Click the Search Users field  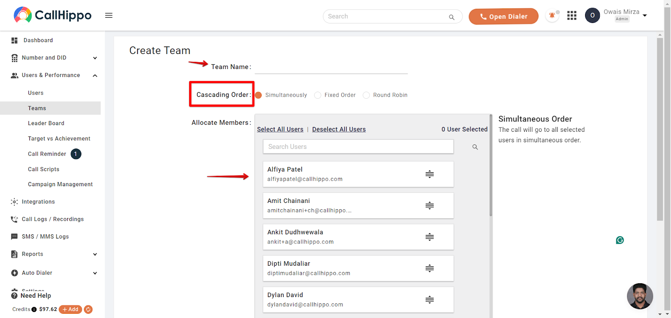(x=358, y=146)
